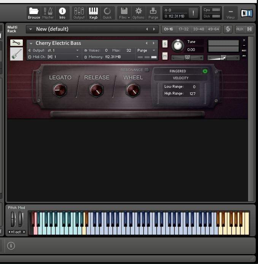Switch to rack page 33-48

click(x=198, y=29)
